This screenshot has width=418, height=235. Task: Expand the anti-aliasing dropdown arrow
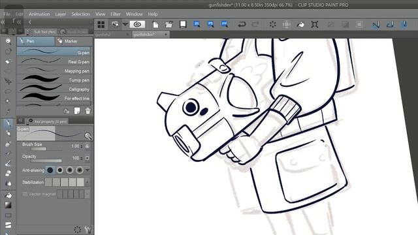(87, 170)
